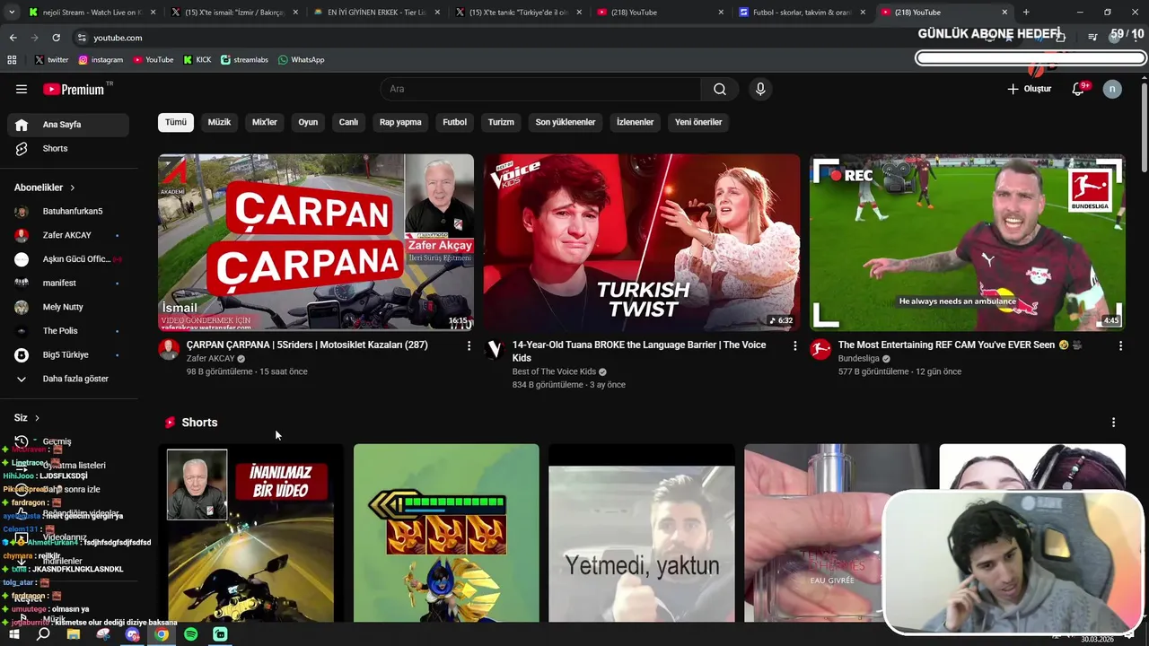Click the YouTube Premium logo
1149x646 pixels.
coord(74,89)
